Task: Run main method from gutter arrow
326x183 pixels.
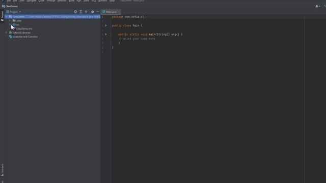Action: pos(106,34)
